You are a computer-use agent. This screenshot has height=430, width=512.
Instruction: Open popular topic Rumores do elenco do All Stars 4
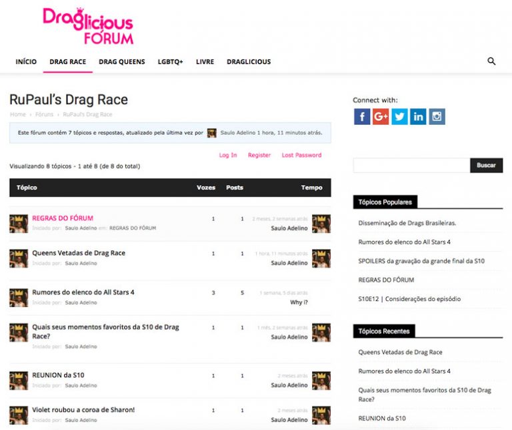(x=404, y=242)
